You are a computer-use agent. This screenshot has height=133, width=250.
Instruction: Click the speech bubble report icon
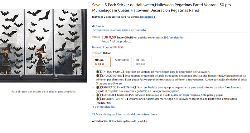(93, 114)
